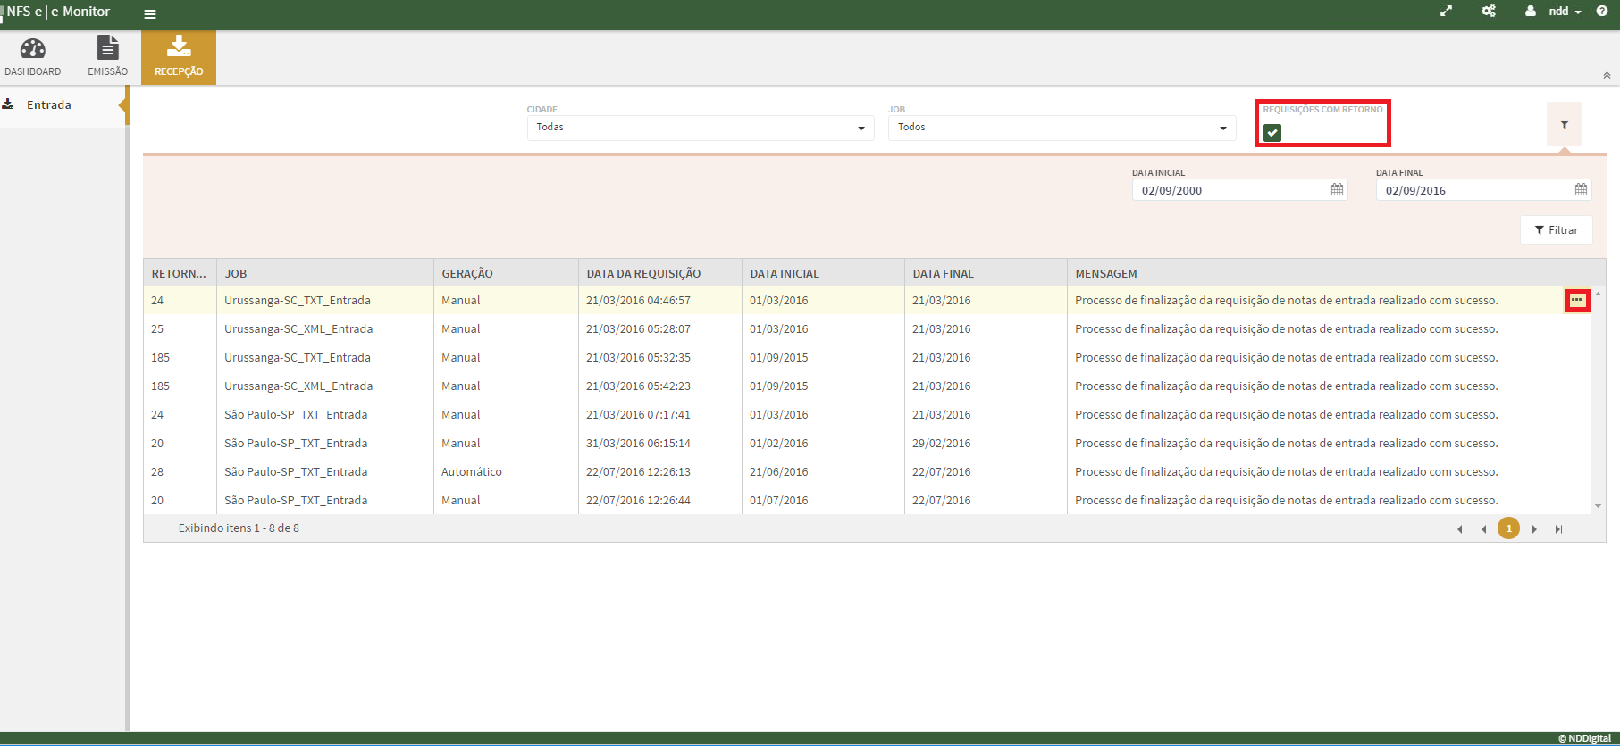
Task: Open the Data Inicial calendar picker
Action: coord(1337,190)
